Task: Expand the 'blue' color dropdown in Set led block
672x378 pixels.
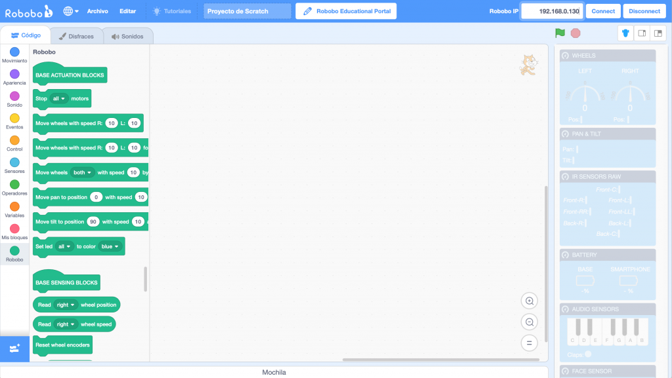Action: [110, 246]
